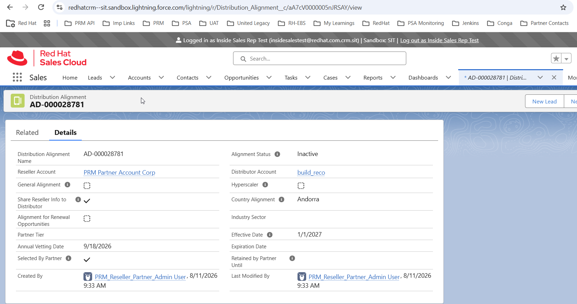Screen dimensions: 577x304
Task: Open the Dashboards navigation tab
Action: pyautogui.click(x=423, y=78)
